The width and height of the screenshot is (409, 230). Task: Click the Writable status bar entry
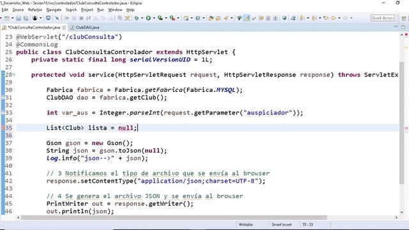point(245,224)
